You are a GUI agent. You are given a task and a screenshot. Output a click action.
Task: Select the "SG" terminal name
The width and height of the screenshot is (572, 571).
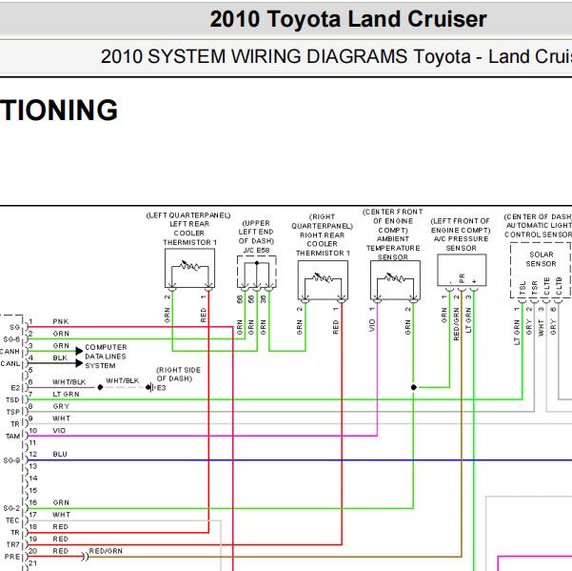point(14,327)
